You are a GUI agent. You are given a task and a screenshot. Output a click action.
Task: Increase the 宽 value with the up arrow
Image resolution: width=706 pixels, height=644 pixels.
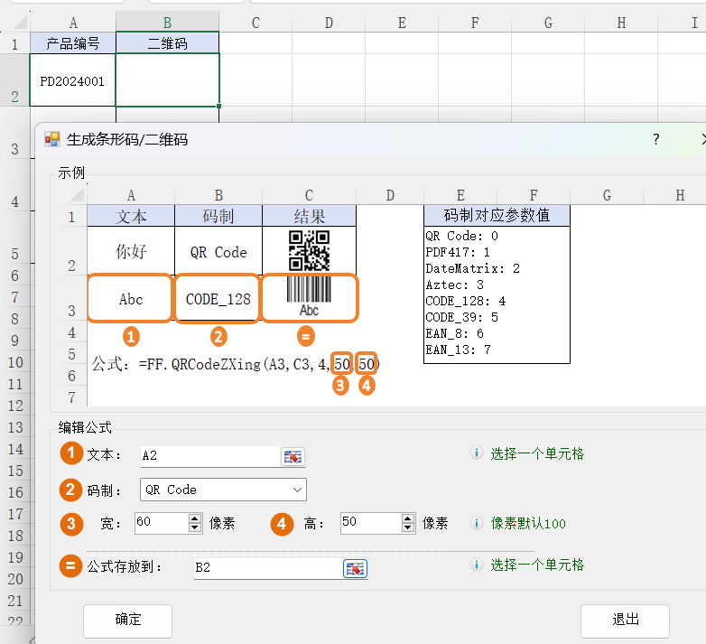[x=195, y=518]
